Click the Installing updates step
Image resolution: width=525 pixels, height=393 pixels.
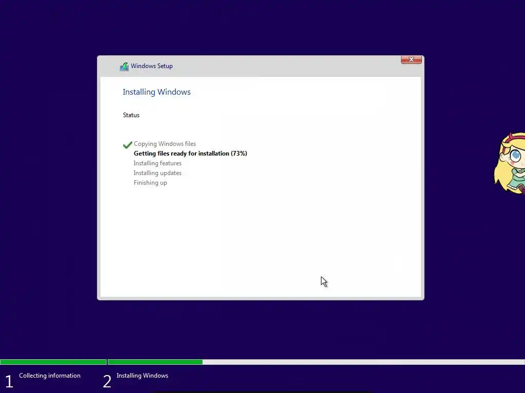[157, 173]
